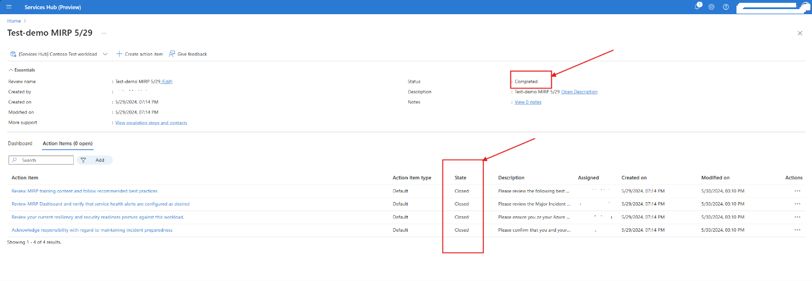This screenshot has width=812, height=281.
Task: Sort by the State column header
Action: tap(461, 178)
